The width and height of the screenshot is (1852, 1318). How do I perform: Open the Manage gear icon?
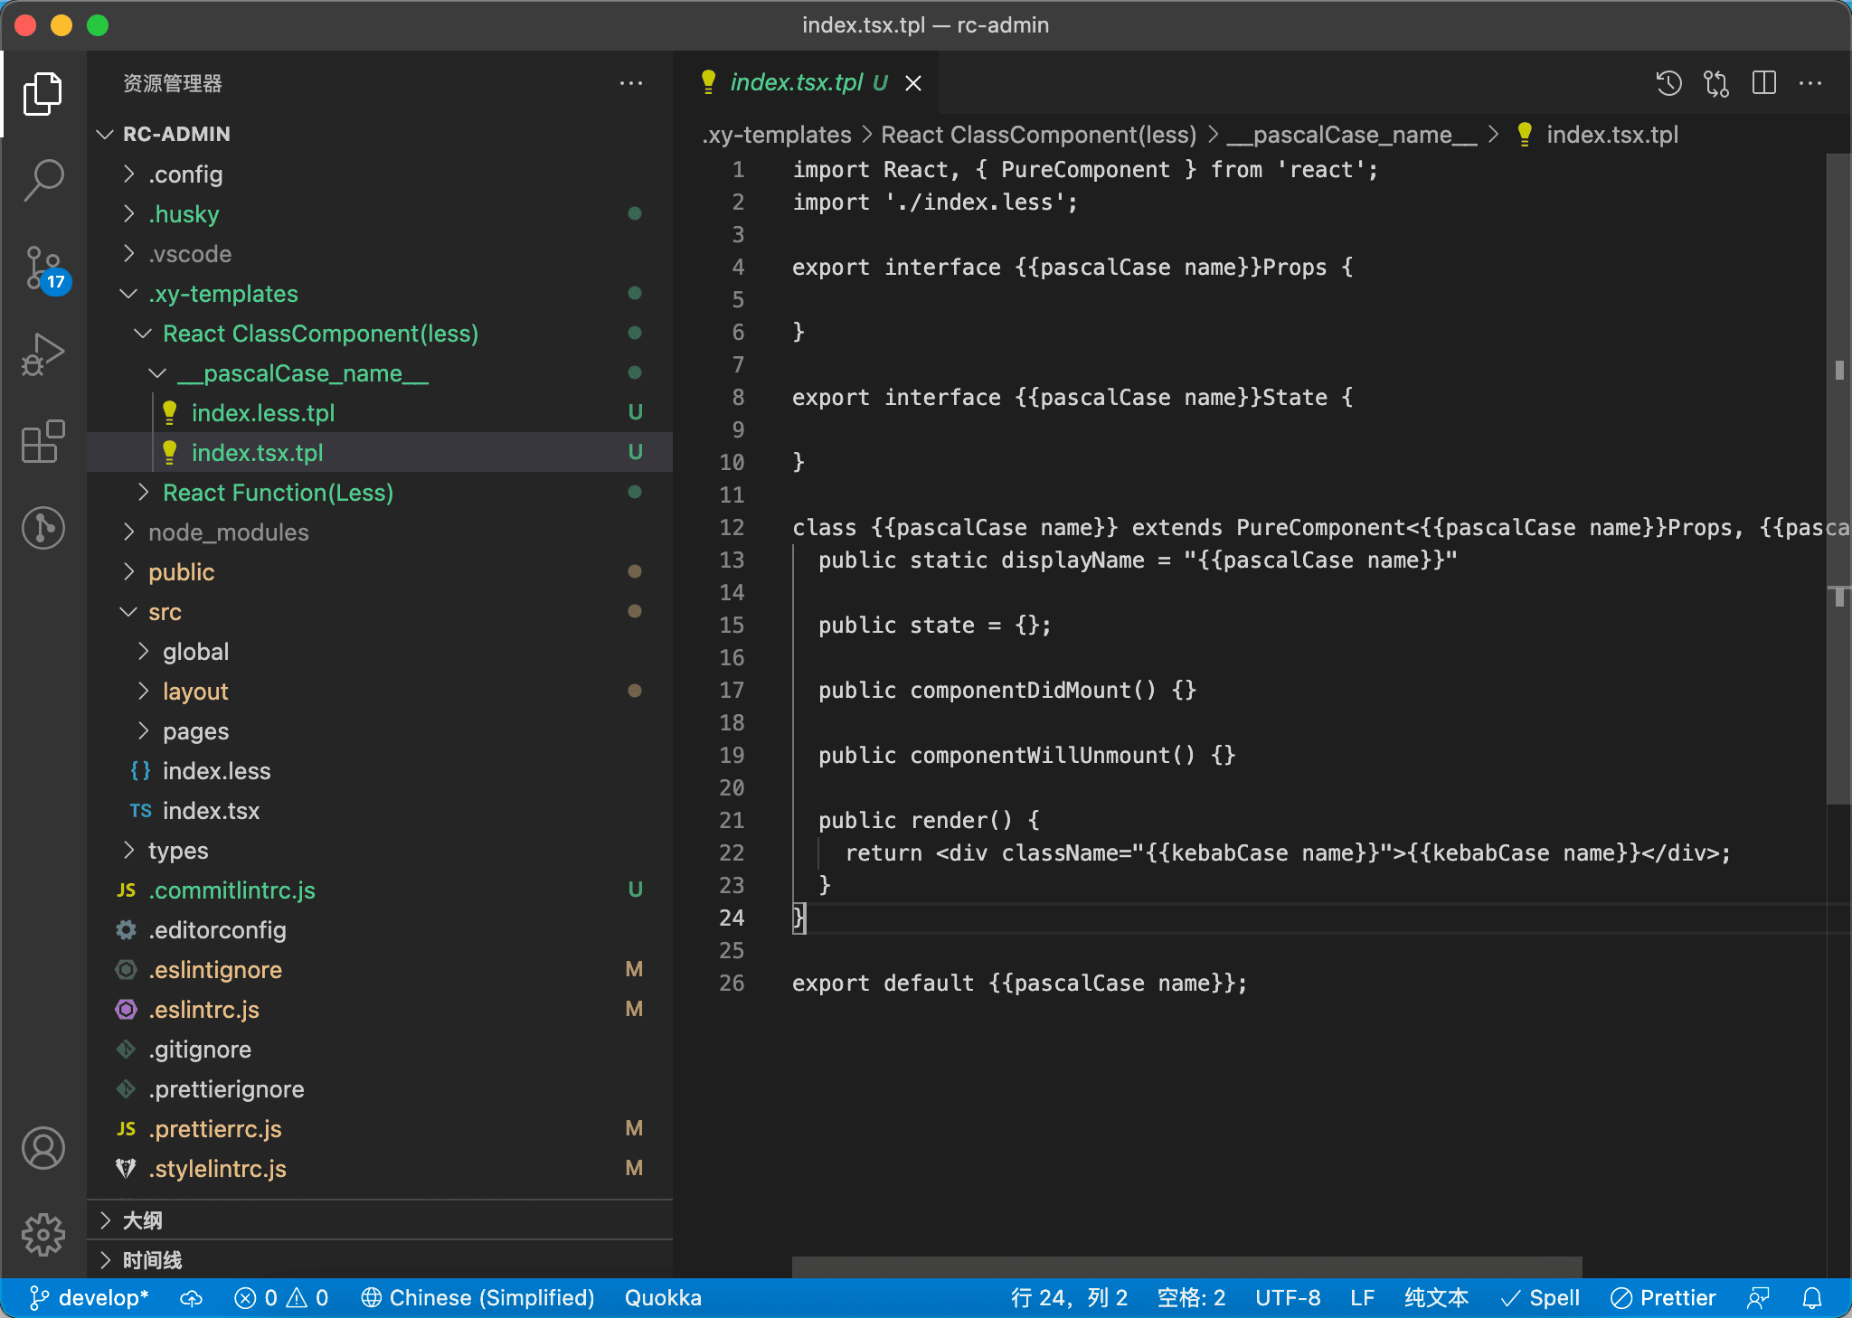pos(43,1235)
